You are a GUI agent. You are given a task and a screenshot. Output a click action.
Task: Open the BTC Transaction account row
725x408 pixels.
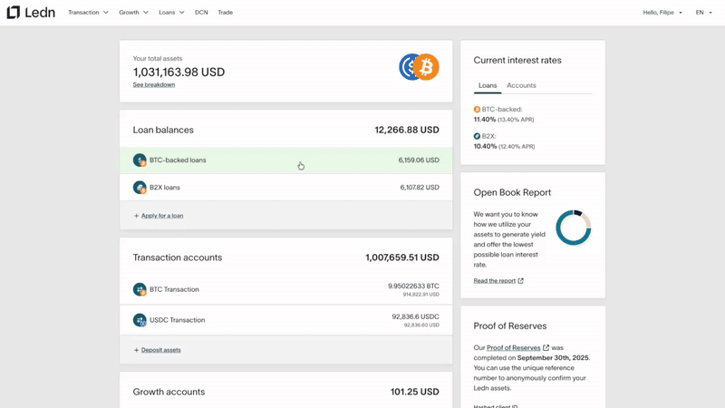[285, 289]
